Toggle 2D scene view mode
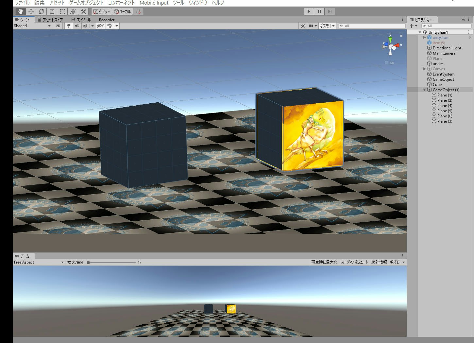Screen dimensions: 474x343 point(58,26)
